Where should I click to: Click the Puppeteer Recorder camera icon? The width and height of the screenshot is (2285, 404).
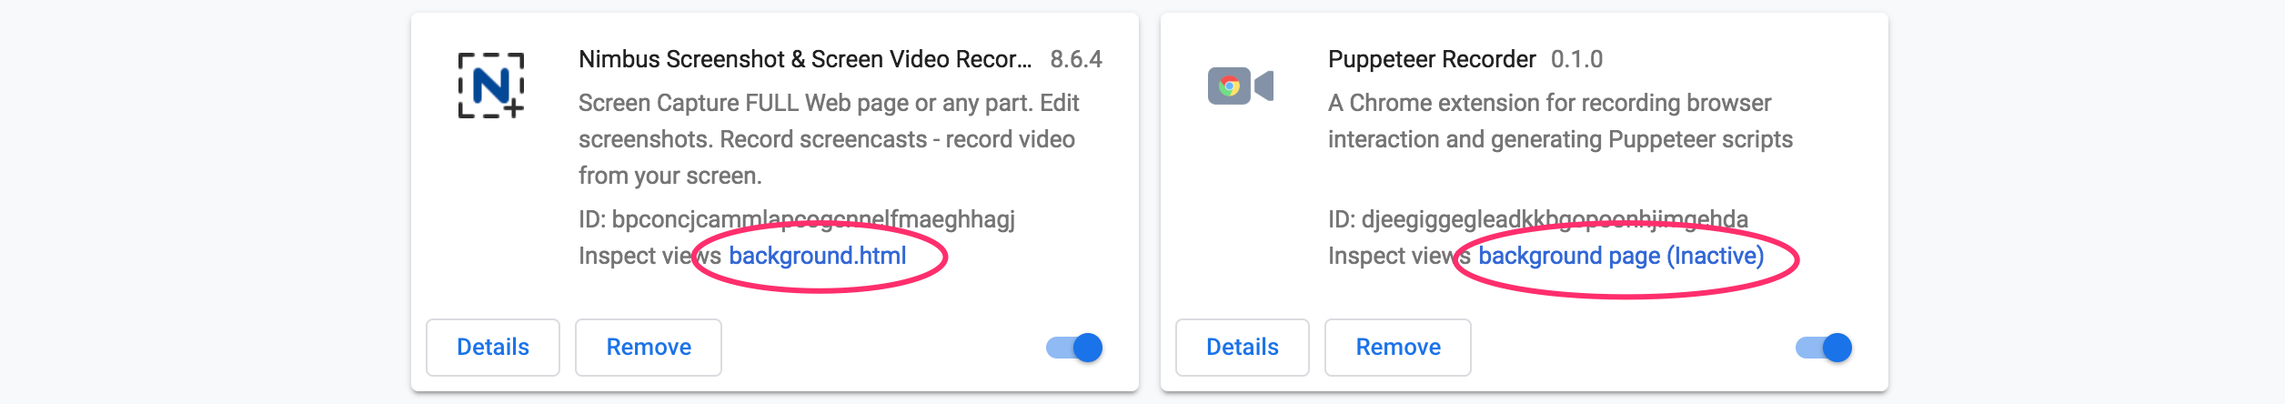(1240, 86)
